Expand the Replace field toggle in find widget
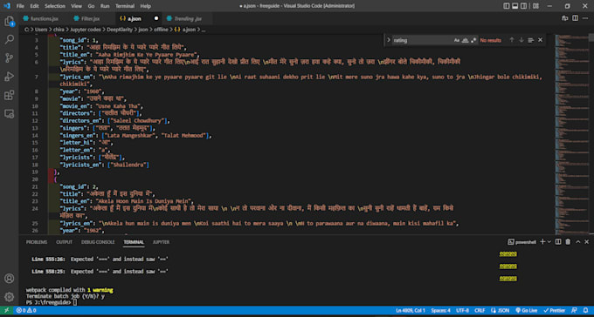Screen dimensions: 594x317 tap(389, 40)
